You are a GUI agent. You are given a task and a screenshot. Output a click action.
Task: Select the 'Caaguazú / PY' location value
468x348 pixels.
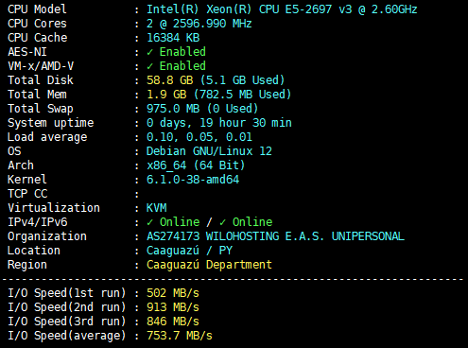189,251
